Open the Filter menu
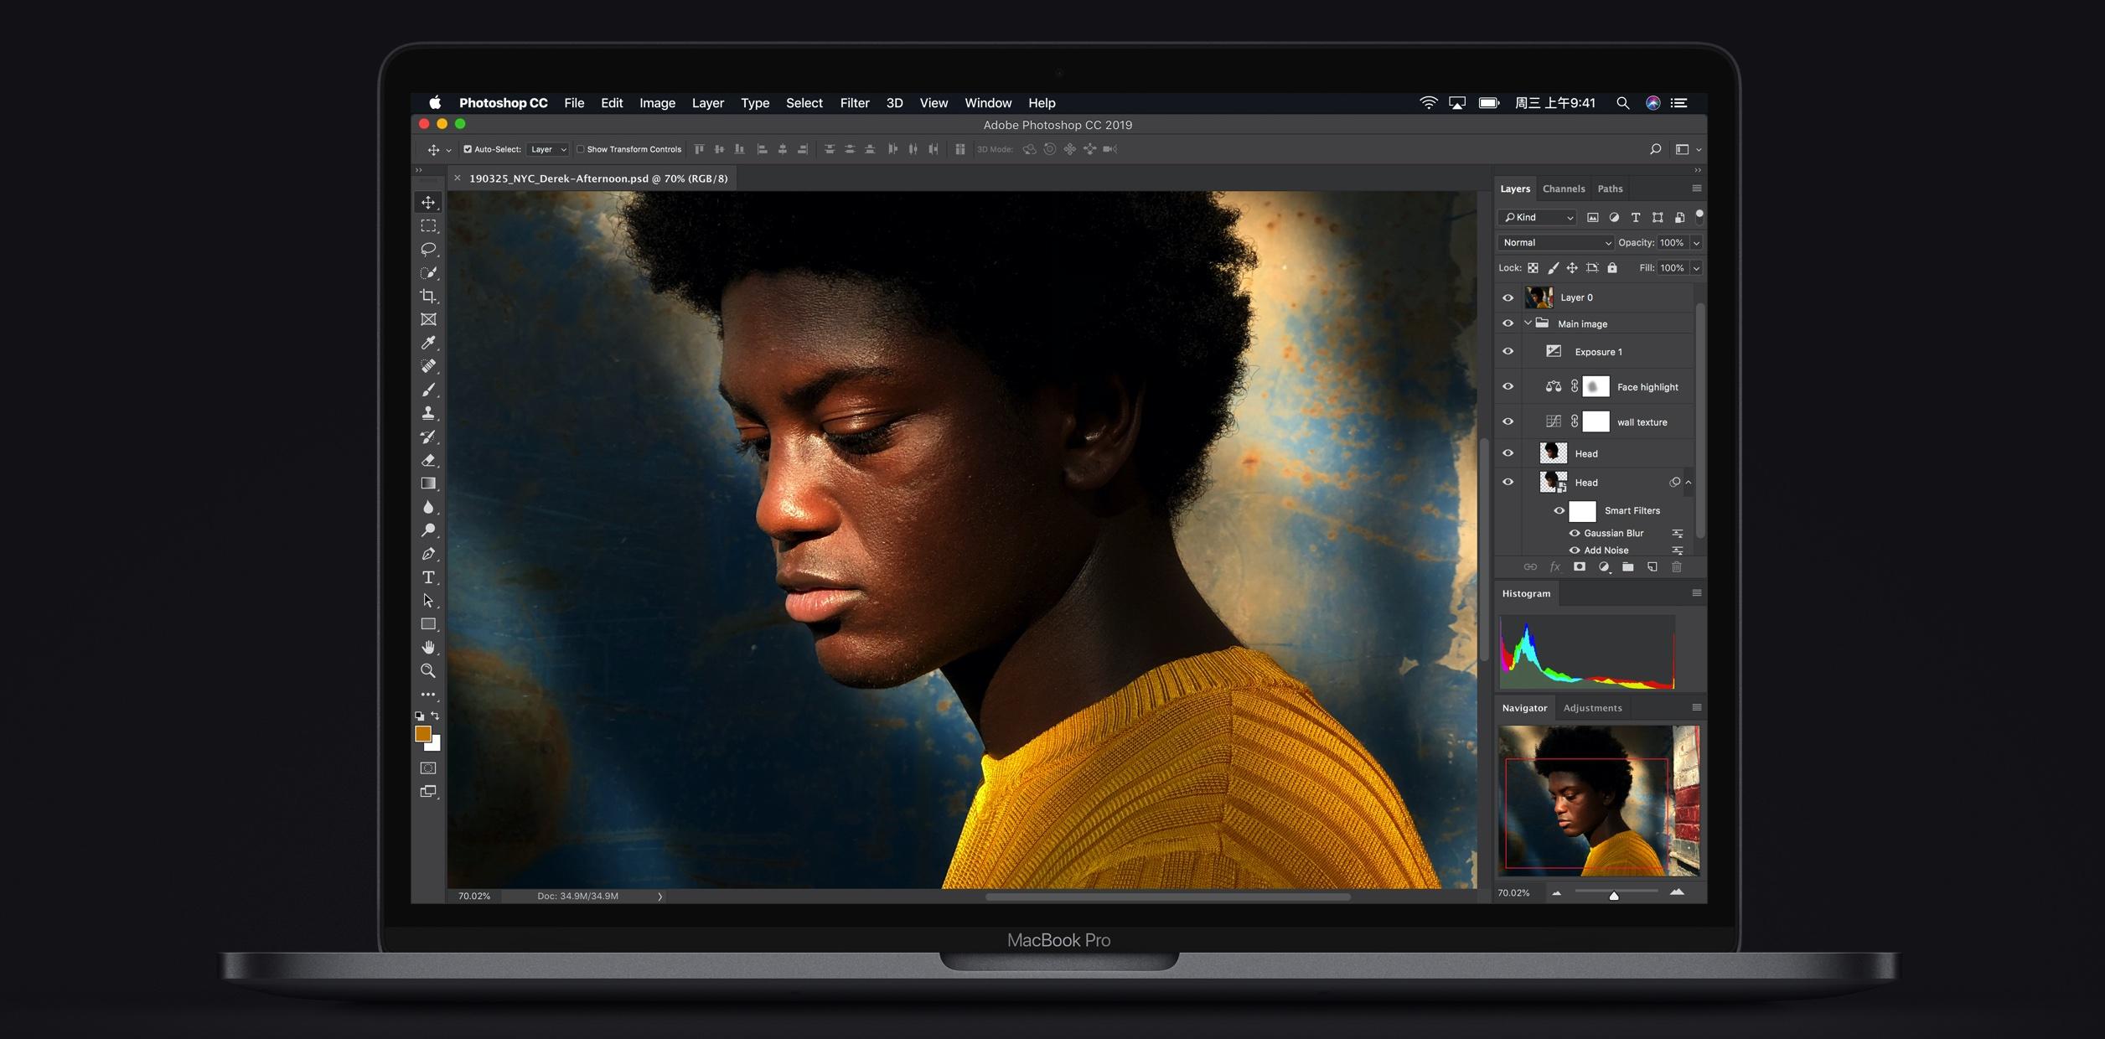The width and height of the screenshot is (2105, 1039). (x=855, y=102)
